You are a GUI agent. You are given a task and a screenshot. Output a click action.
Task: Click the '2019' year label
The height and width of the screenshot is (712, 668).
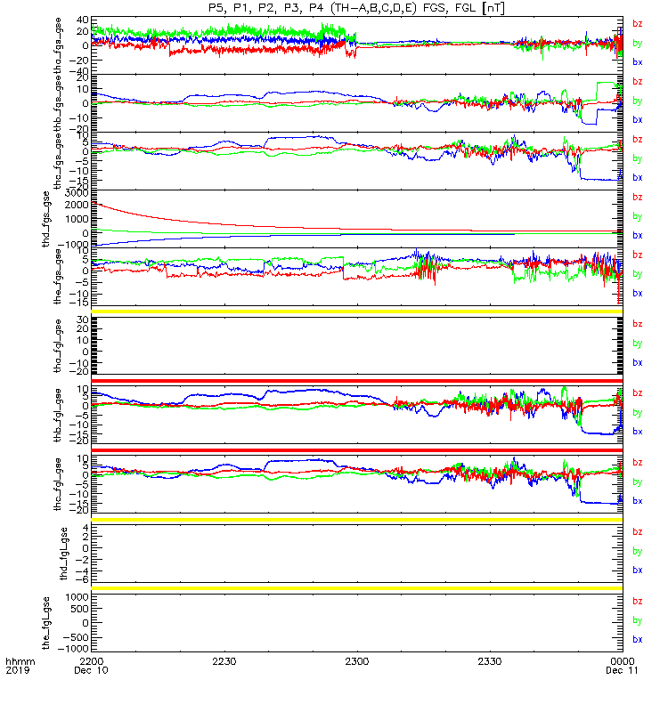coord(17,670)
